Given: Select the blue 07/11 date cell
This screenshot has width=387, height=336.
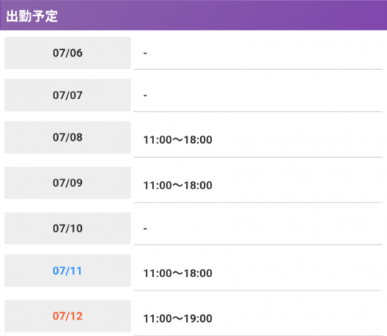Looking at the screenshot, I should pos(68,270).
